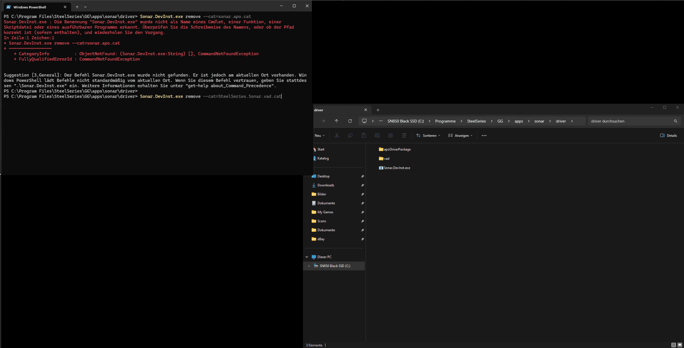Select the Sonar.DevInst.exe file
Viewport: 684px width, 348px height.
pos(397,168)
